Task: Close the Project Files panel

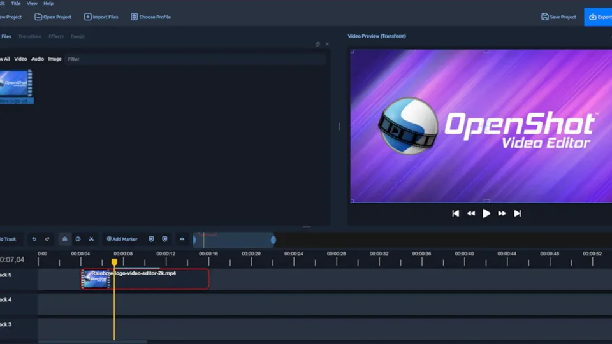Action: tap(327, 44)
